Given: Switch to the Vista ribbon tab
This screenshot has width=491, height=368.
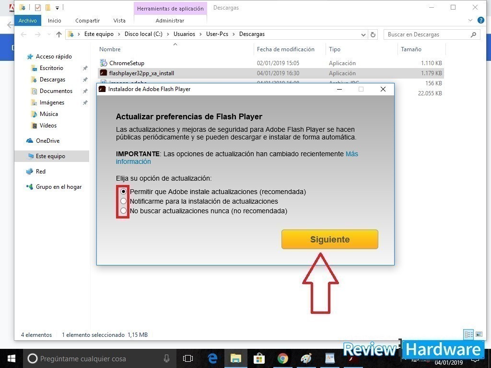Looking at the screenshot, I should [x=119, y=21].
